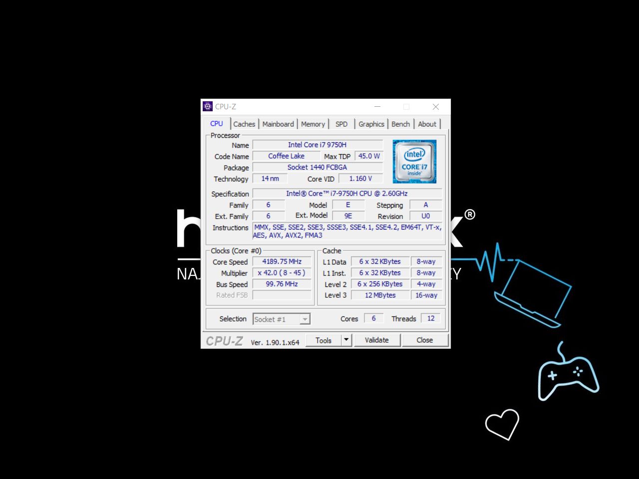Minimize the CPU-Z window

(x=377, y=107)
